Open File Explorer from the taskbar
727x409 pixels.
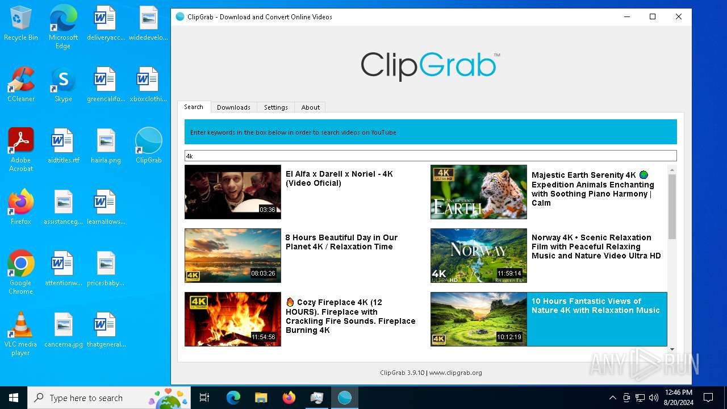261,398
